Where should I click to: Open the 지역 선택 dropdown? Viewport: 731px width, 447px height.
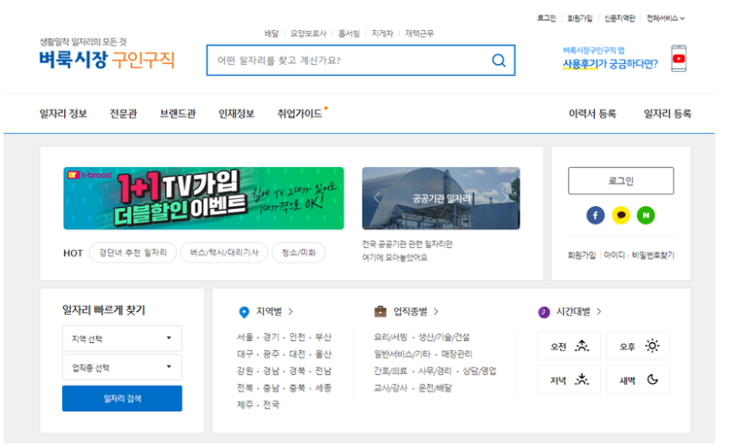[x=122, y=338]
